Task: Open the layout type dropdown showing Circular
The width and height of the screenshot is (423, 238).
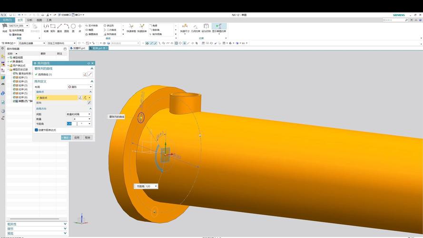Action: [80, 87]
